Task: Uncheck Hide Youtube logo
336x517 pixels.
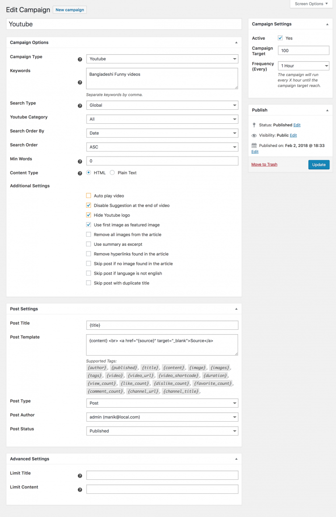Action: pos(88,215)
